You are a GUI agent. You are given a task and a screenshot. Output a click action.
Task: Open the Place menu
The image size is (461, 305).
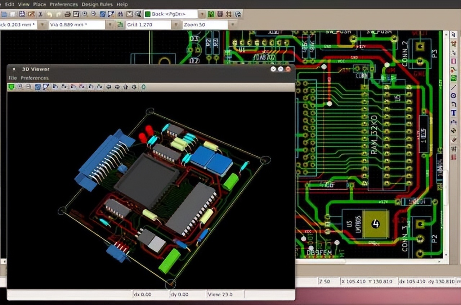[40, 4]
